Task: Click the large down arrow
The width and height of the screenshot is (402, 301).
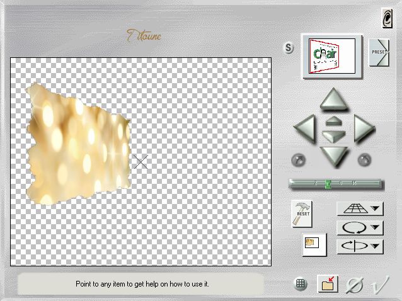Action: point(334,157)
